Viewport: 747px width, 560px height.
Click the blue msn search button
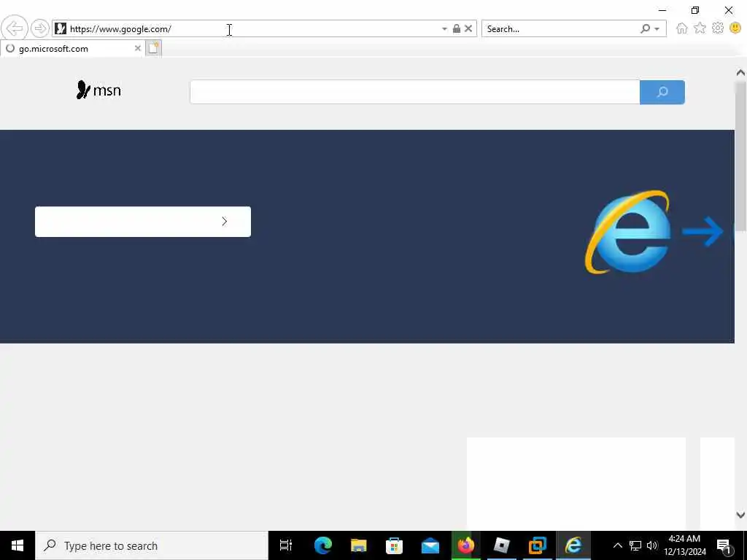(662, 92)
